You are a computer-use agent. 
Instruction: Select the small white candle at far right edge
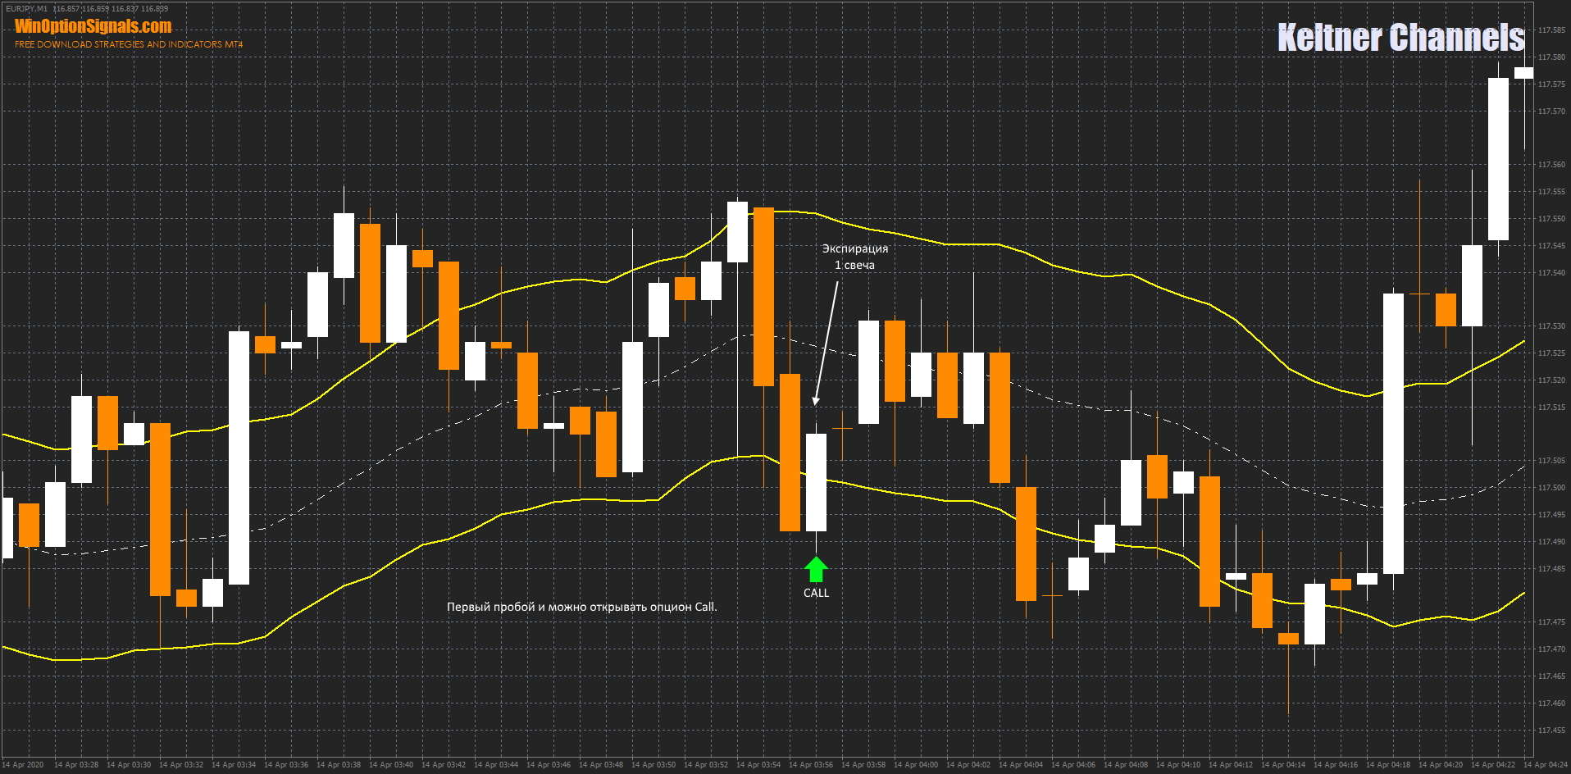pos(1523,73)
